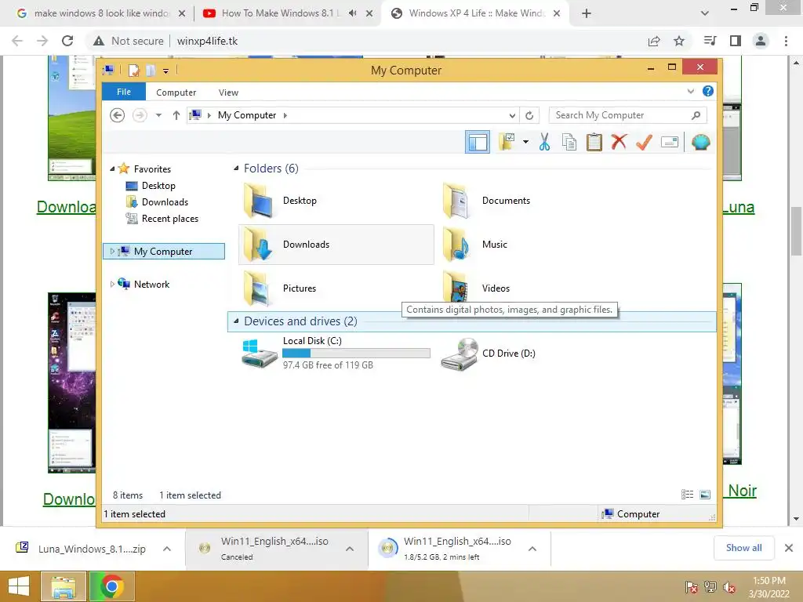This screenshot has width=803, height=602.
Task: Click the Explorer Forward arrow button
Action: (140, 115)
